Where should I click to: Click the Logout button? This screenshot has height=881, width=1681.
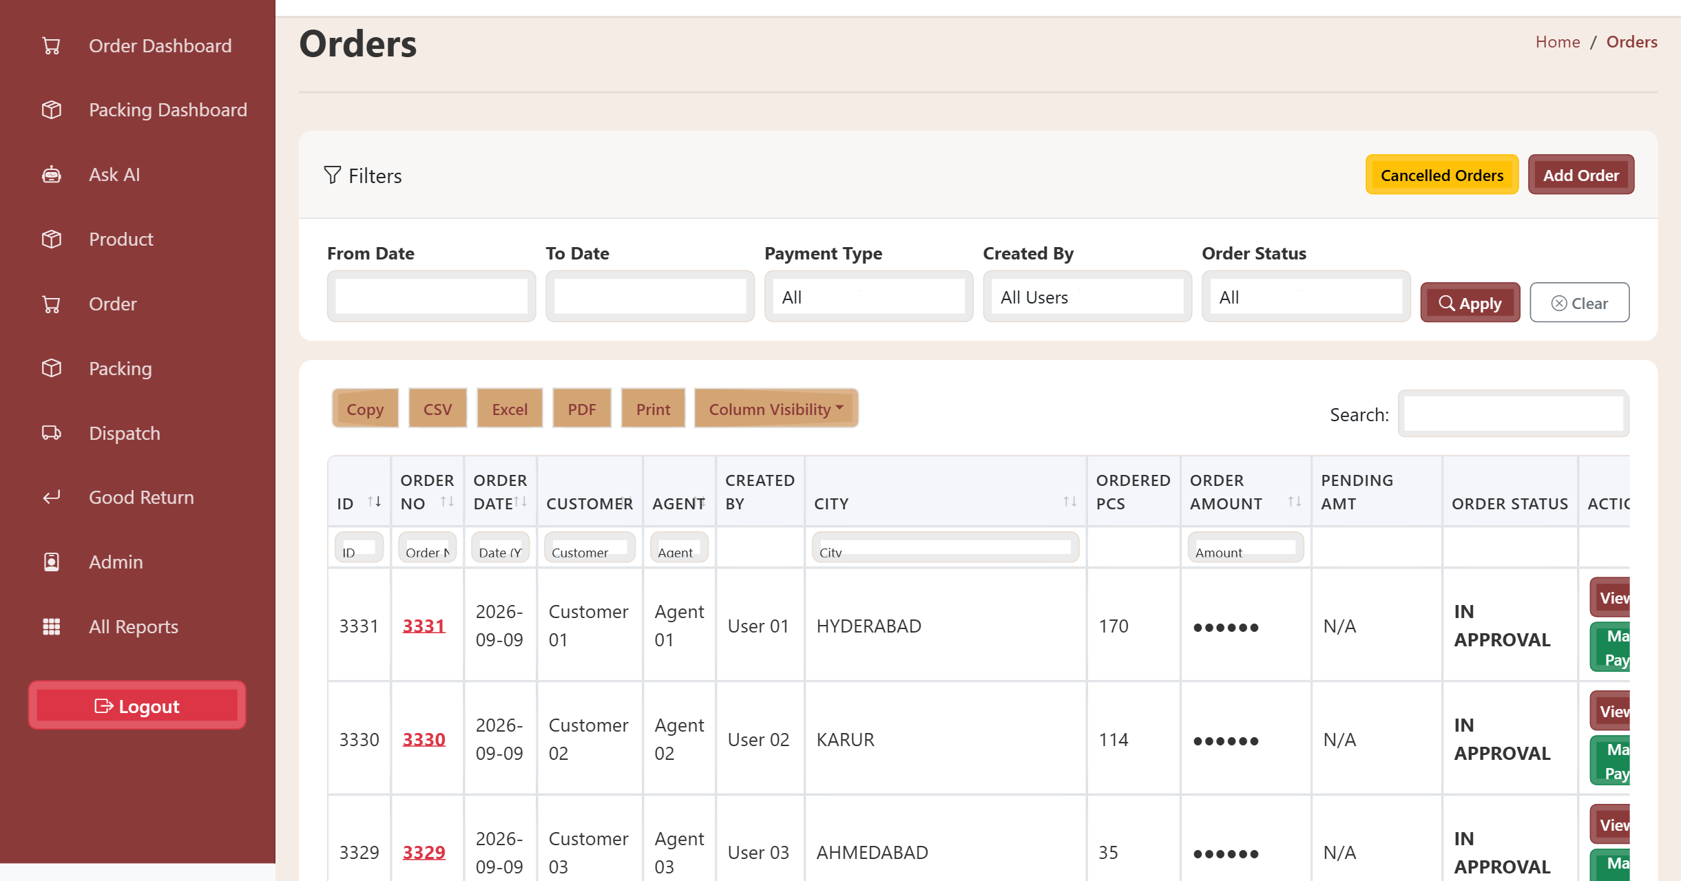pos(137,705)
